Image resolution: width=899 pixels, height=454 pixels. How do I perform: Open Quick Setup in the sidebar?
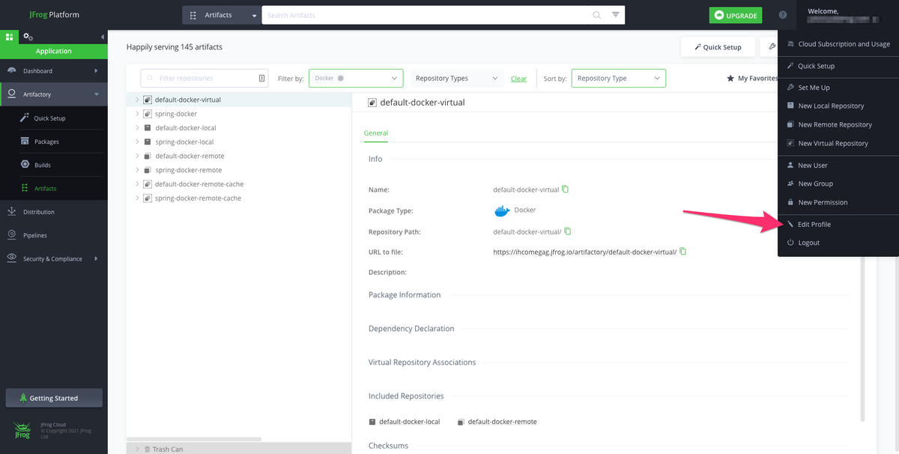coord(54,118)
